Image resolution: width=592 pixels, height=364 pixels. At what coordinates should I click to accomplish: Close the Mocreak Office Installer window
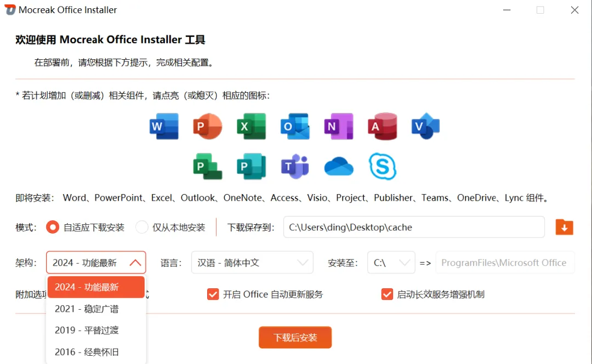coord(574,10)
